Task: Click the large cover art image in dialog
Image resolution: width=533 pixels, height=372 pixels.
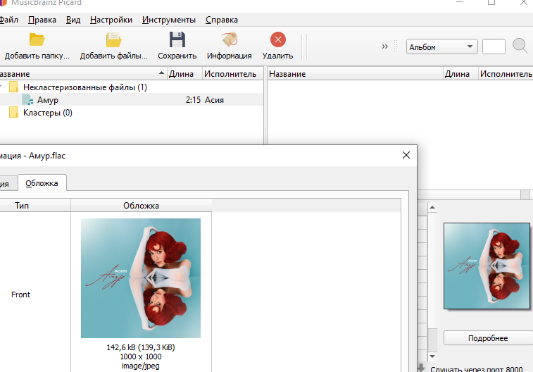Action: [x=141, y=278]
